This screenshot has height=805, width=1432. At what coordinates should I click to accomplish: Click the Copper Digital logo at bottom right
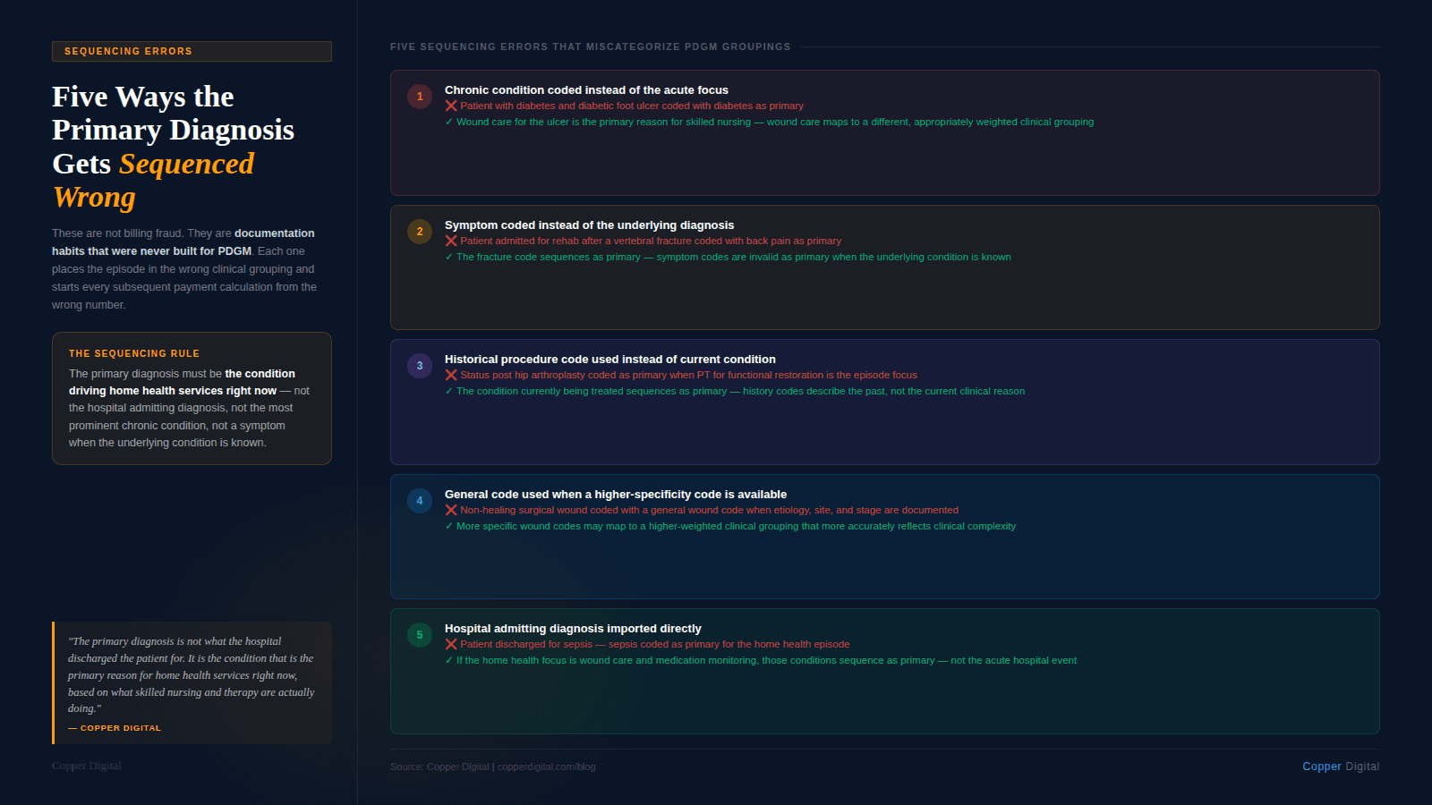pyautogui.click(x=1341, y=767)
